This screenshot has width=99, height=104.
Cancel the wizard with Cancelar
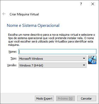click(x=86, y=99)
